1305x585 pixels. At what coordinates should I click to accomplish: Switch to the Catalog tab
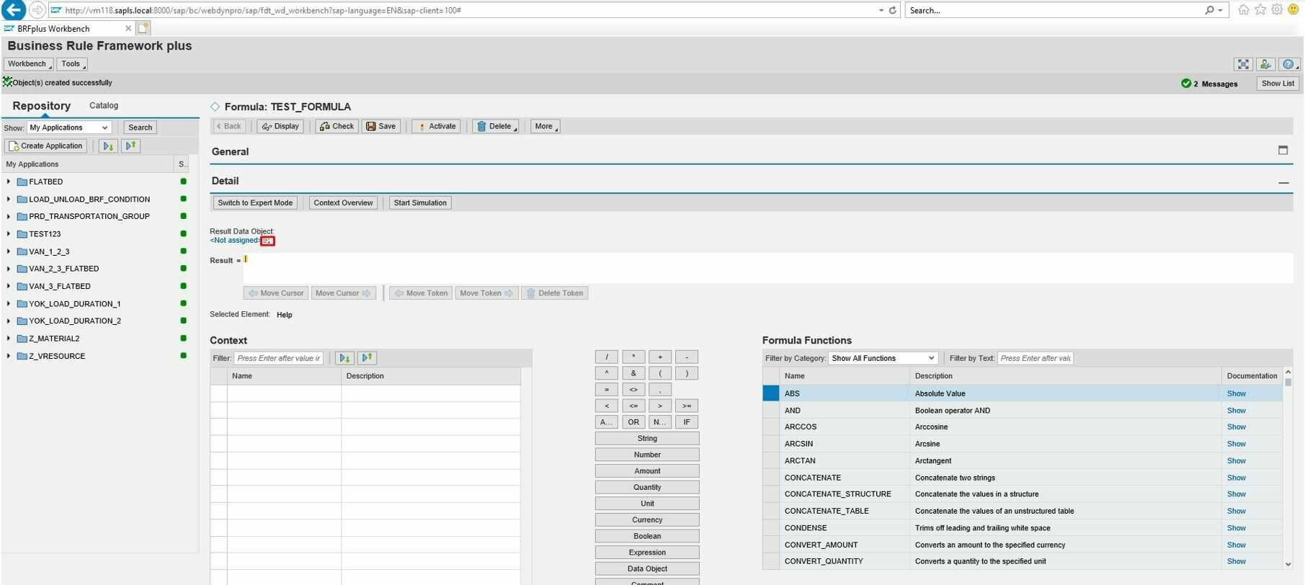point(104,105)
